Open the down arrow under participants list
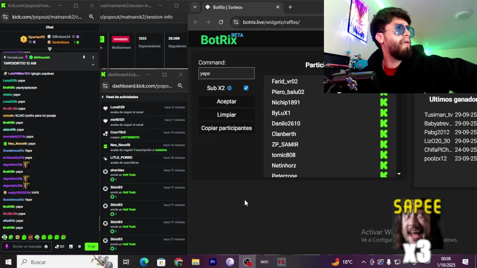 [x=399, y=174]
